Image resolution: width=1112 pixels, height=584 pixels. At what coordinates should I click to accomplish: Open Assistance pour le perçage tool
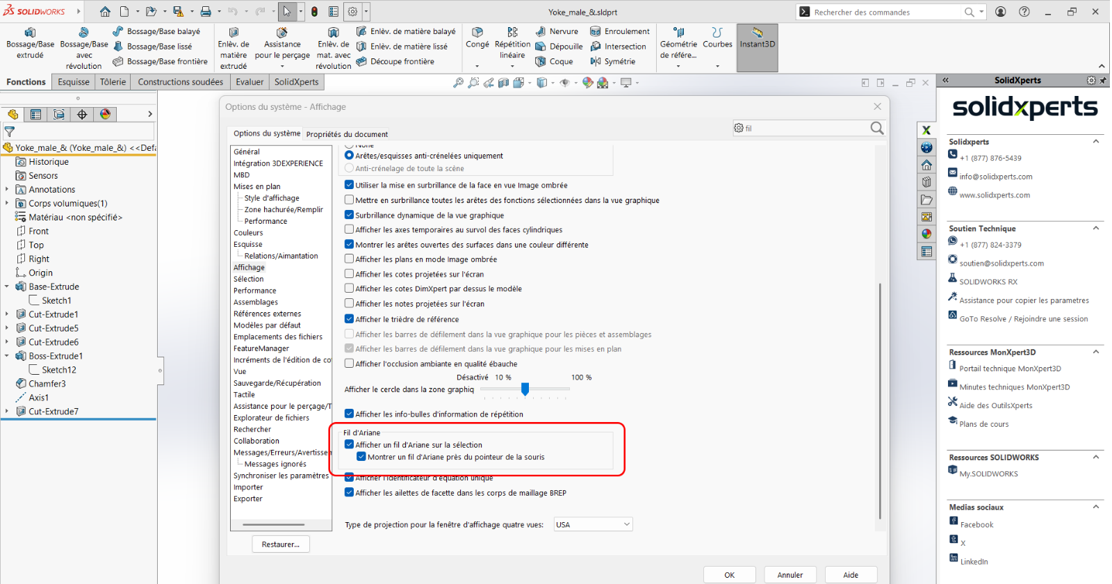pyautogui.click(x=282, y=33)
